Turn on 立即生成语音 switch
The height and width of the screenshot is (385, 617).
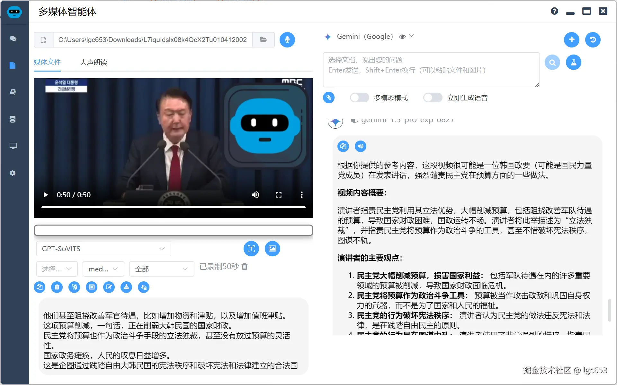(433, 98)
